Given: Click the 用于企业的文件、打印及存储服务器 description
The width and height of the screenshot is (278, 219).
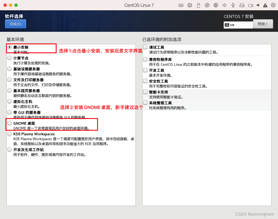Looking at the screenshot, I should (43, 85).
